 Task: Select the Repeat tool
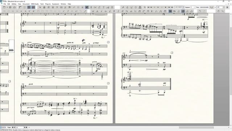click(91, 7)
